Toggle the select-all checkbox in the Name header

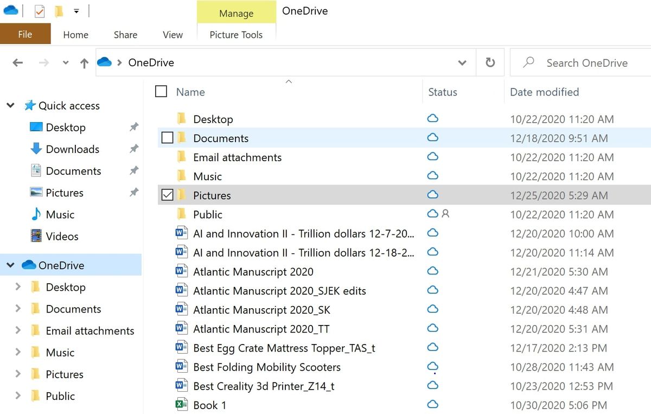[x=161, y=91]
